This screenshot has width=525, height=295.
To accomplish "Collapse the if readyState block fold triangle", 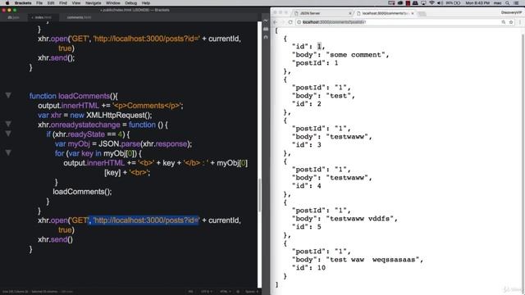I will click(x=8, y=134).
